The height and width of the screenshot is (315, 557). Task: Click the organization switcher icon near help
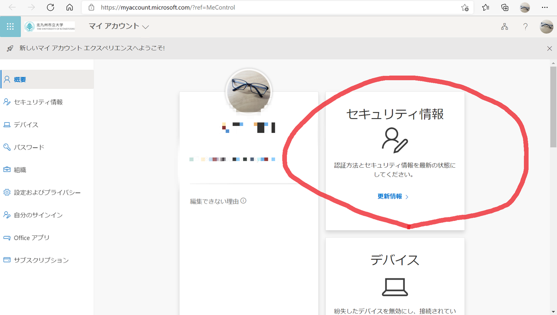tap(505, 26)
